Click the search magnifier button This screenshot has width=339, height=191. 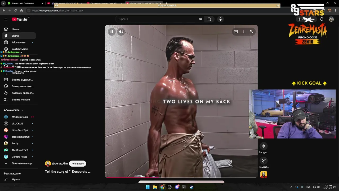click(x=209, y=19)
